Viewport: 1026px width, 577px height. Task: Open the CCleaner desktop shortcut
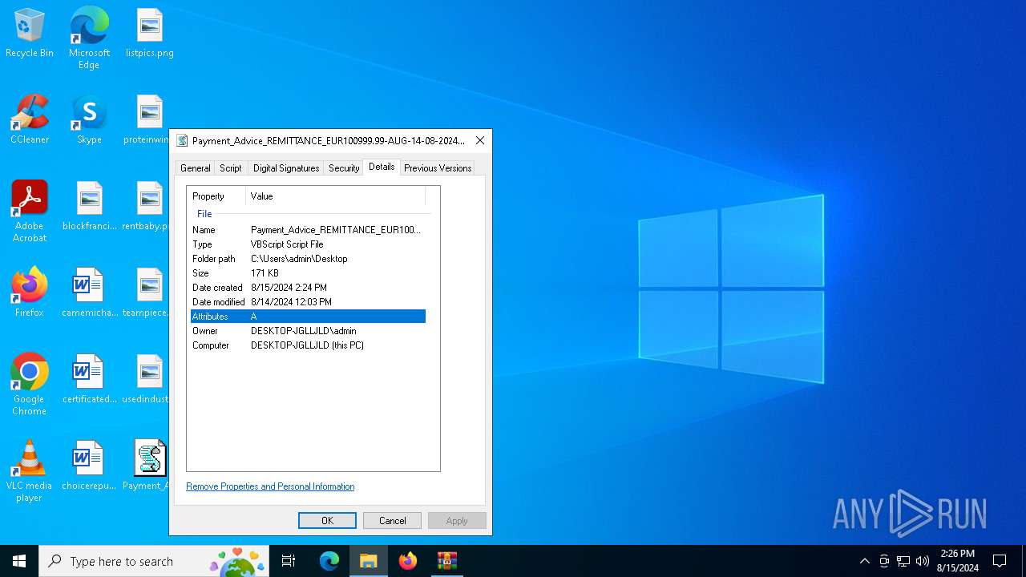[x=30, y=120]
